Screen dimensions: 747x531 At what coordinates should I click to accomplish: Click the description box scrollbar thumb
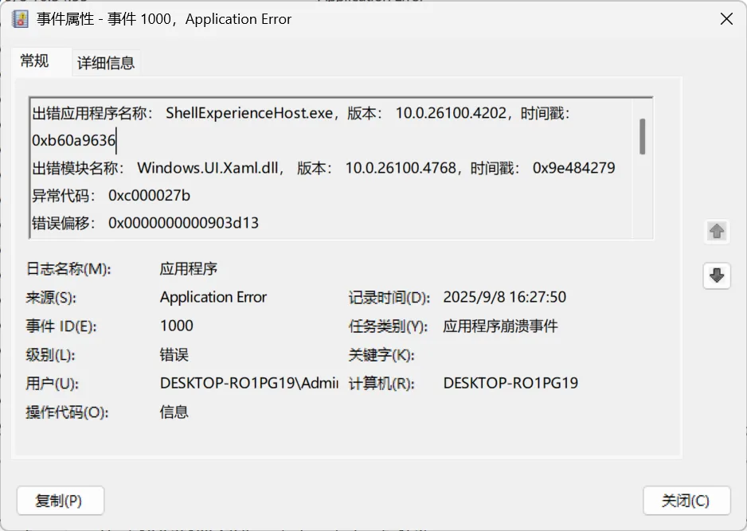(x=642, y=136)
